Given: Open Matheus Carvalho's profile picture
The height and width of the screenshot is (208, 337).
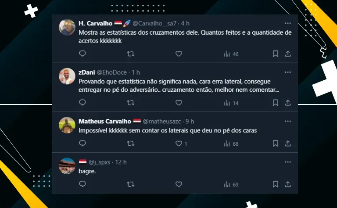Looking at the screenshot, I should pos(67,125).
